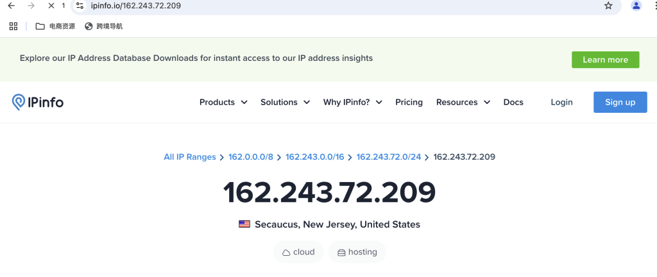Open the 162.243.72.0/24 range link
The width and height of the screenshot is (657, 277).
point(388,157)
